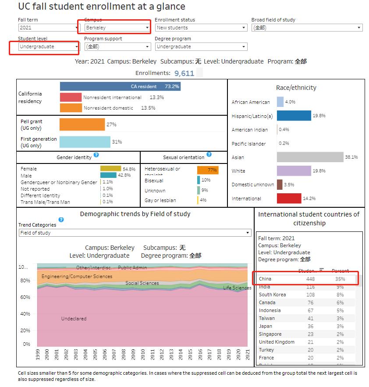Screen dimensions: 369x387
Task: Expand the Trend Categories Field of study dropdown
Action: click(135, 233)
